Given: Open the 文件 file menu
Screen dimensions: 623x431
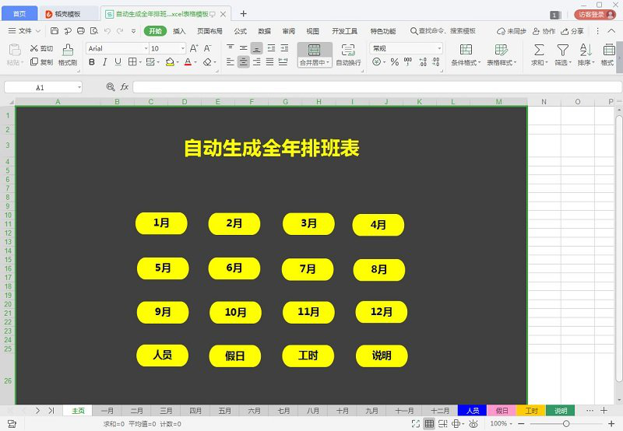Looking at the screenshot, I should [x=25, y=31].
